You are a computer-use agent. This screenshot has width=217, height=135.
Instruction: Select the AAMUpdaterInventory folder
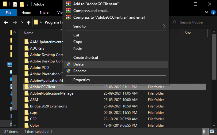point(46,42)
